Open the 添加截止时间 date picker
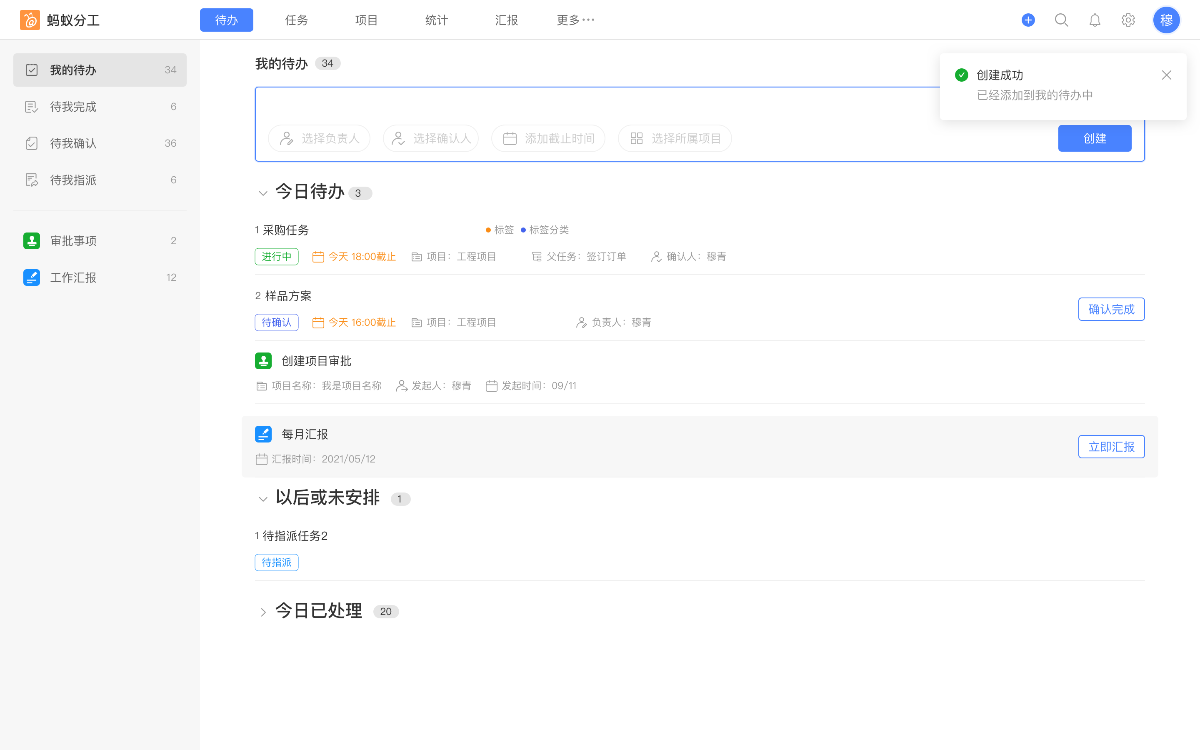This screenshot has height=750, width=1200. pos(548,138)
